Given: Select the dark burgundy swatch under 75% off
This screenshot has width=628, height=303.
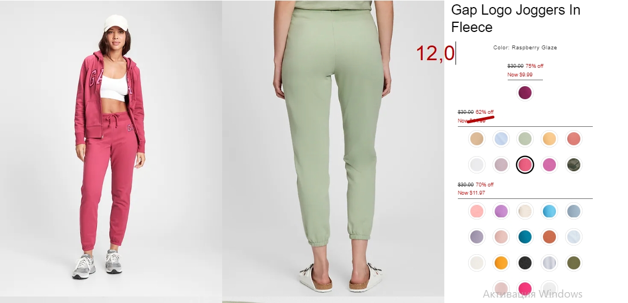Looking at the screenshot, I should (525, 93).
